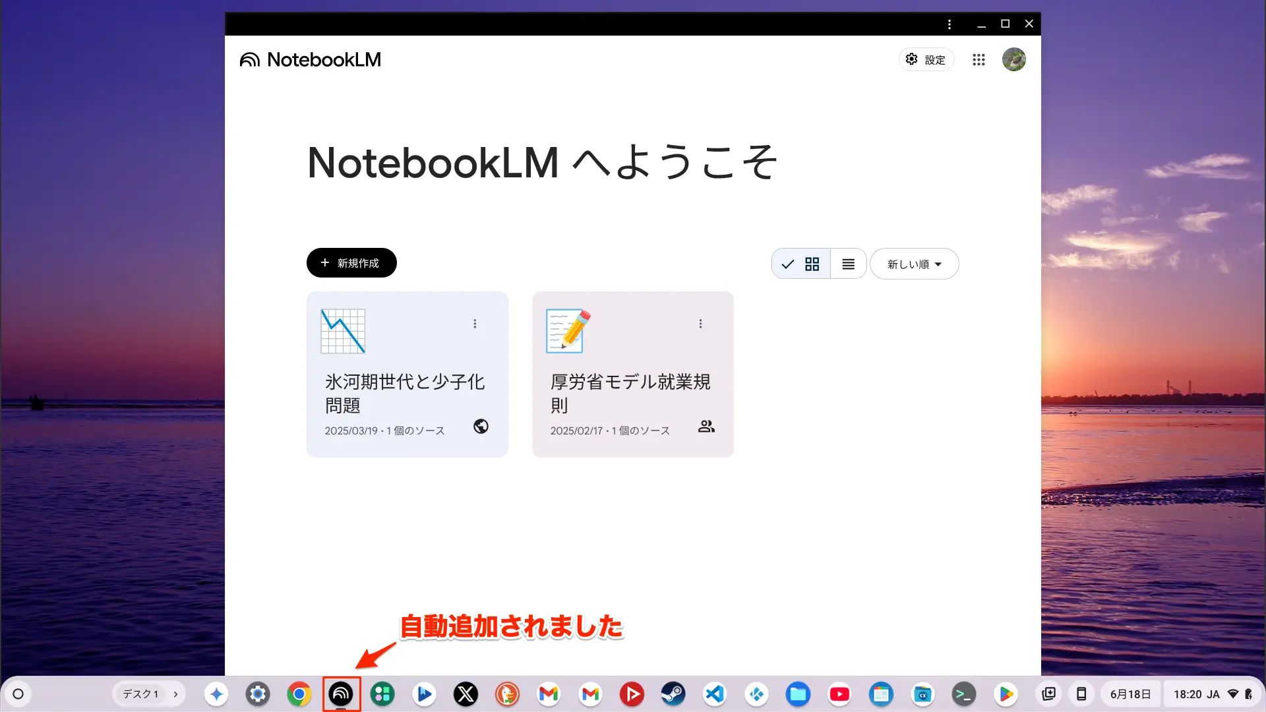Click the JA input method indicator
Screen dimensions: 1266x712
point(1213,694)
